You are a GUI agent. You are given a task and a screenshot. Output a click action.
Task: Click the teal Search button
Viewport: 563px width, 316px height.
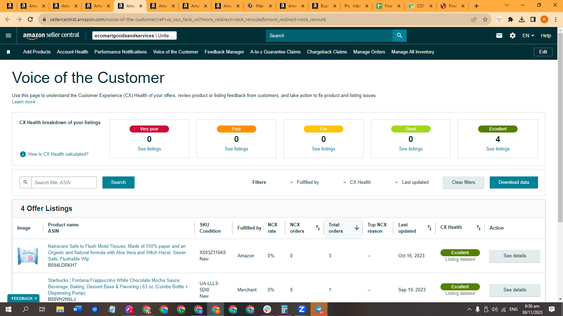point(118,182)
